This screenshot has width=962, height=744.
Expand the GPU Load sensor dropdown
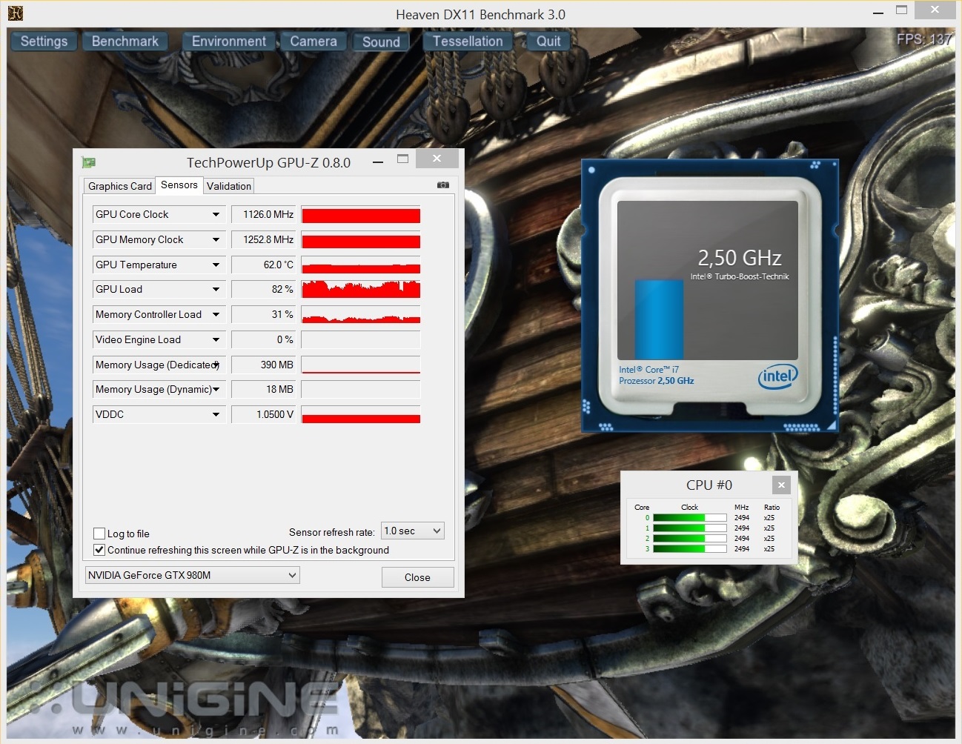coord(216,289)
